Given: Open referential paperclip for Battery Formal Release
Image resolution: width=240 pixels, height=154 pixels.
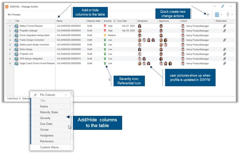Looking at the screenshot, I should click(x=224, y=26).
